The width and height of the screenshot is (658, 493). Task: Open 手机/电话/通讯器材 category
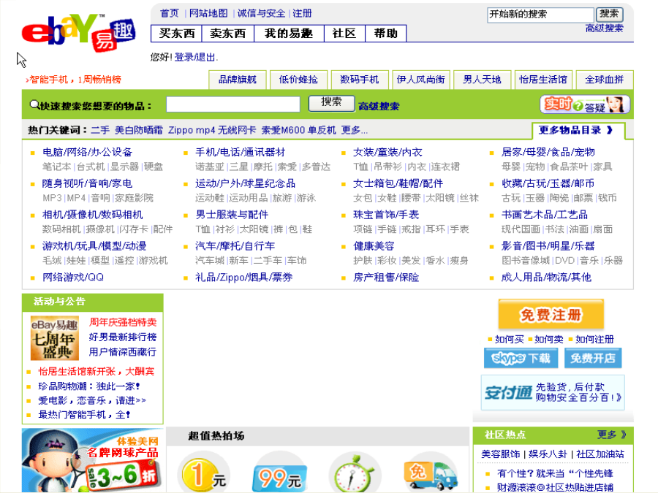(x=240, y=152)
